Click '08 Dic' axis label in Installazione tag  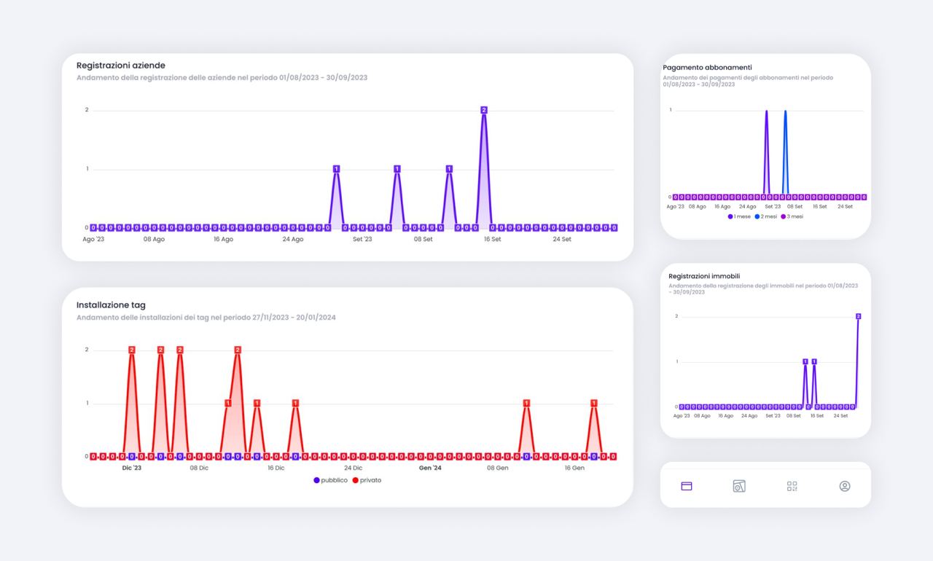[x=199, y=468]
